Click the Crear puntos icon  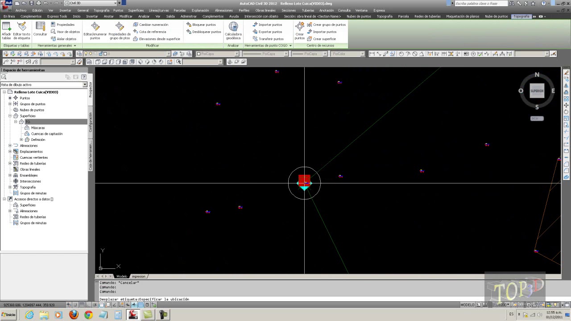pos(300,31)
